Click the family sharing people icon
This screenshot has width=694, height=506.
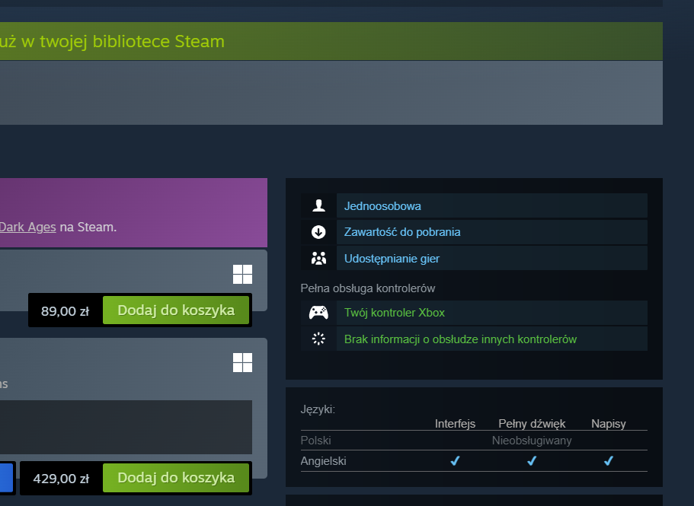pos(318,258)
